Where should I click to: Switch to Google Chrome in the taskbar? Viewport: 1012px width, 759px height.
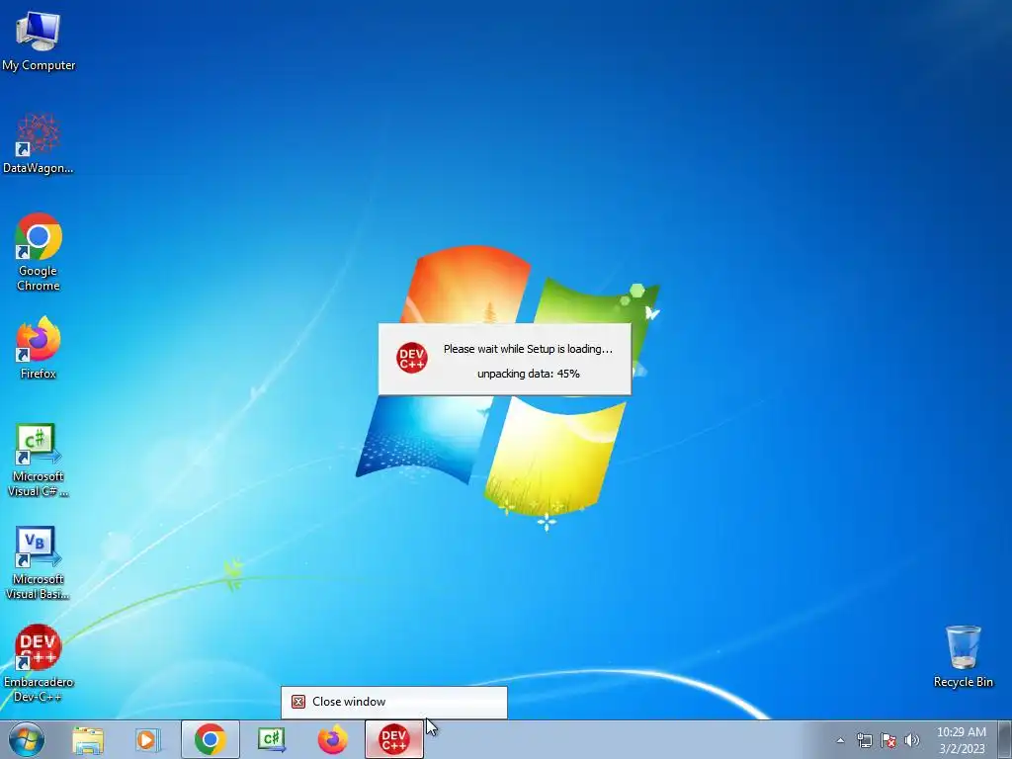pos(211,739)
